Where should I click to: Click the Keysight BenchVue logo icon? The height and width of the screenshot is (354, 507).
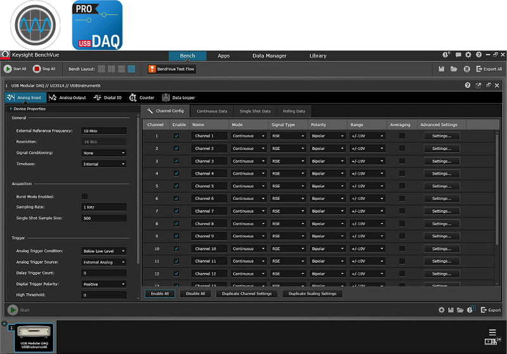[5, 55]
